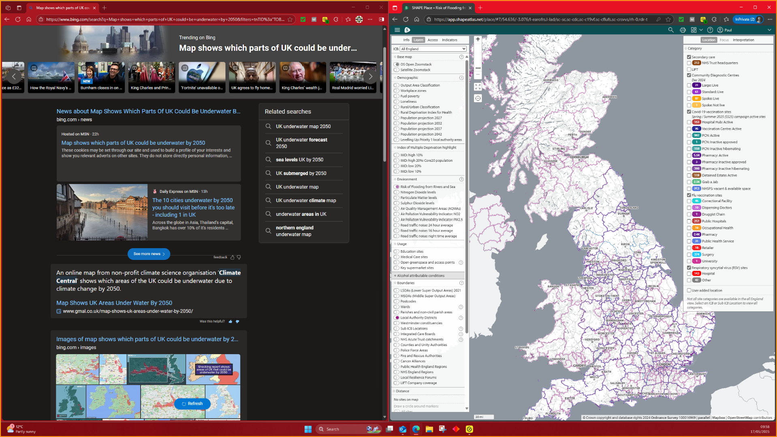777x437 pixels.
Task: Collapse the SHAPE header chevron beside the Paul user name
Action: [x=769, y=30]
